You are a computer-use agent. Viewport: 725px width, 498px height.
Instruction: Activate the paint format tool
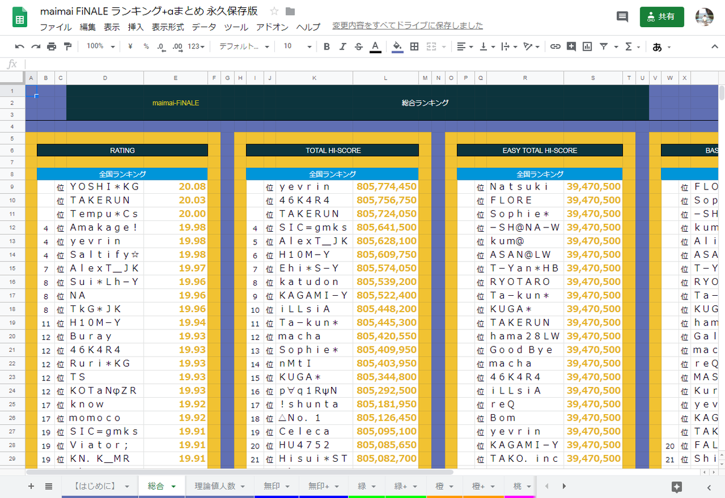[67, 46]
